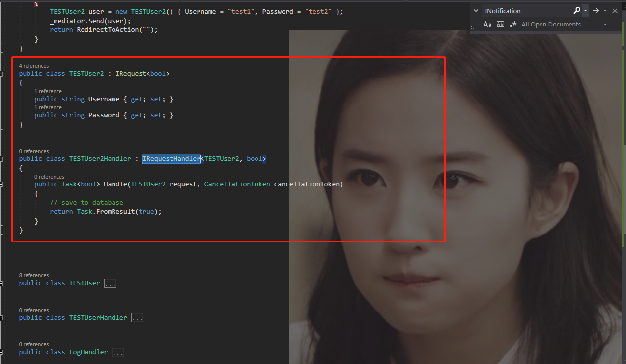Screen dimensions: 626x364
Task: Click the IRequest<bool> interface name
Action: coord(142,74)
